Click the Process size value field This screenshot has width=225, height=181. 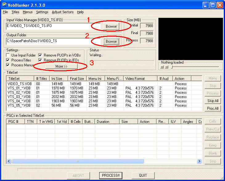click(x=147, y=41)
